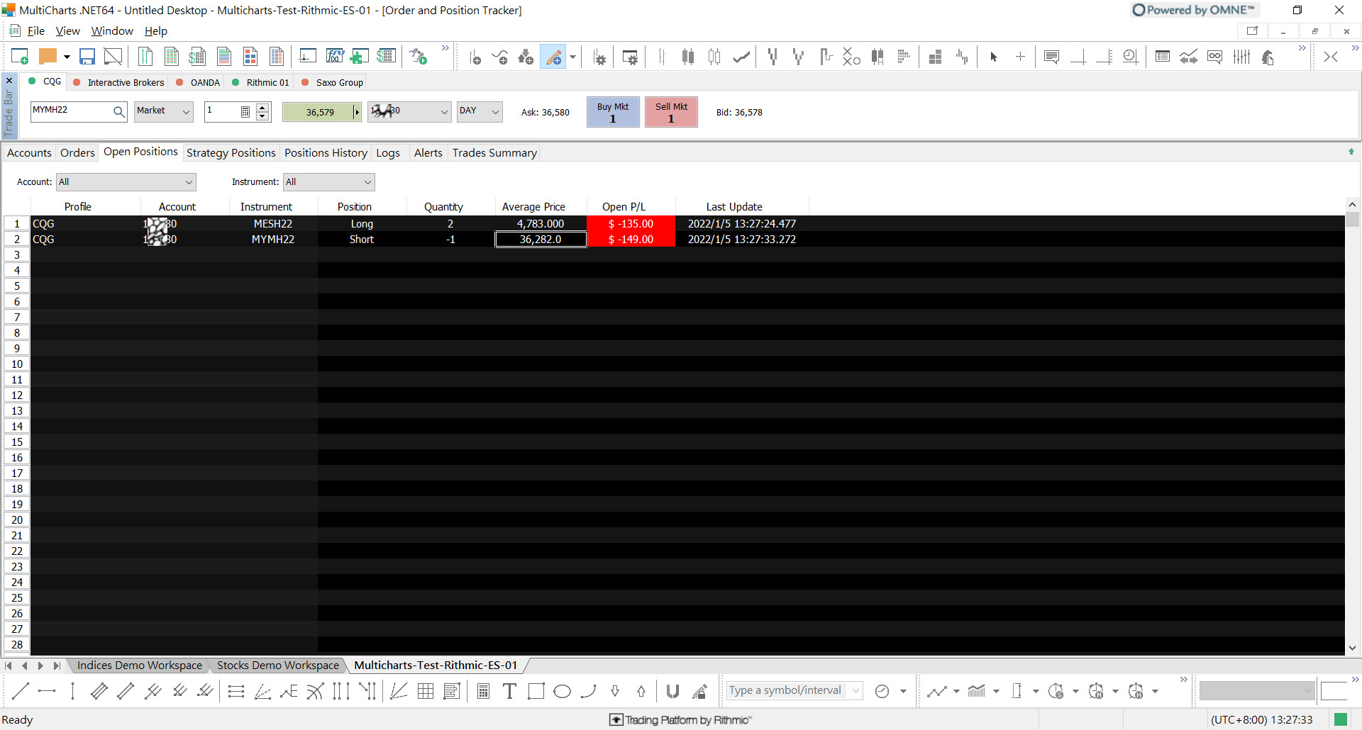
Task: Open the quantity calculator icon in Trade Bar
Action: coord(245,111)
